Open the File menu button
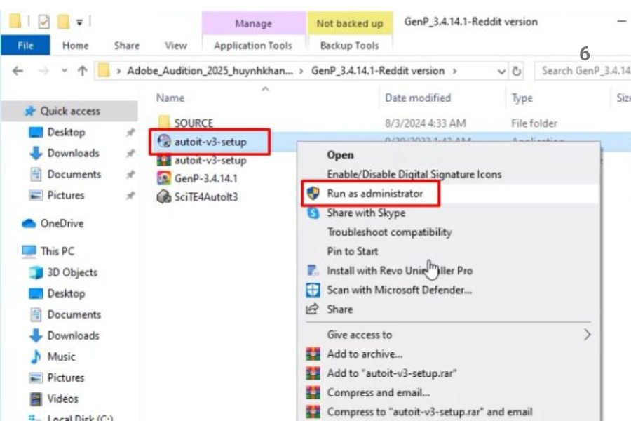Image resolution: width=631 pixels, height=421 pixels. (25, 46)
